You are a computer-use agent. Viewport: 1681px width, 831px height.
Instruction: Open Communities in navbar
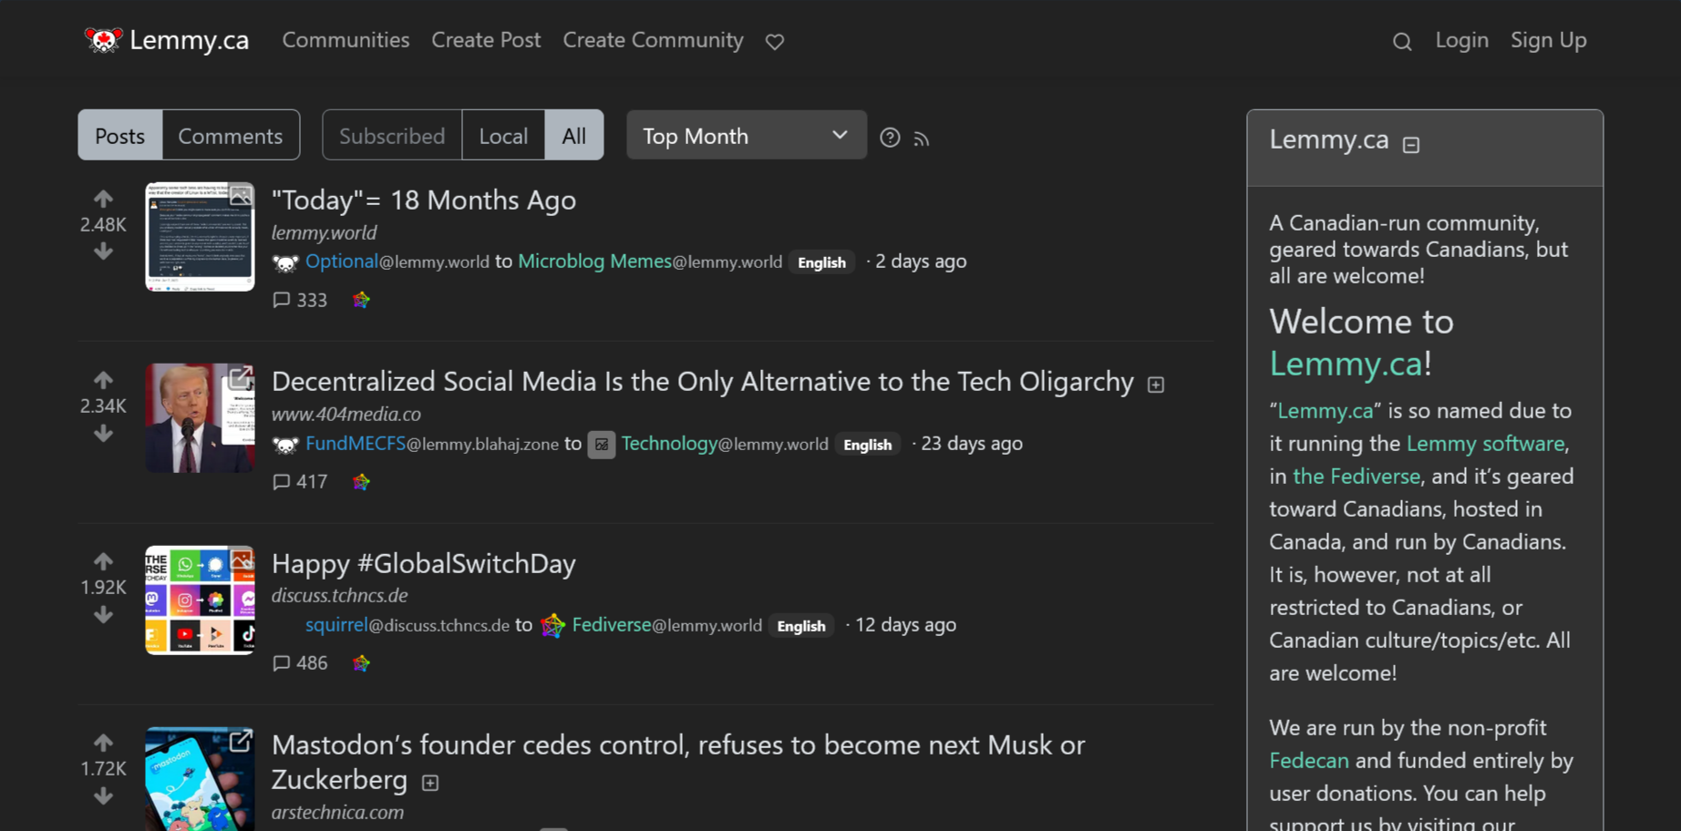click(345, 40)
